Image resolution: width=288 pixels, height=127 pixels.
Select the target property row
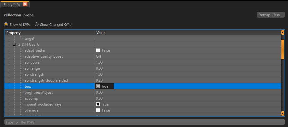[x=143, y=38]
